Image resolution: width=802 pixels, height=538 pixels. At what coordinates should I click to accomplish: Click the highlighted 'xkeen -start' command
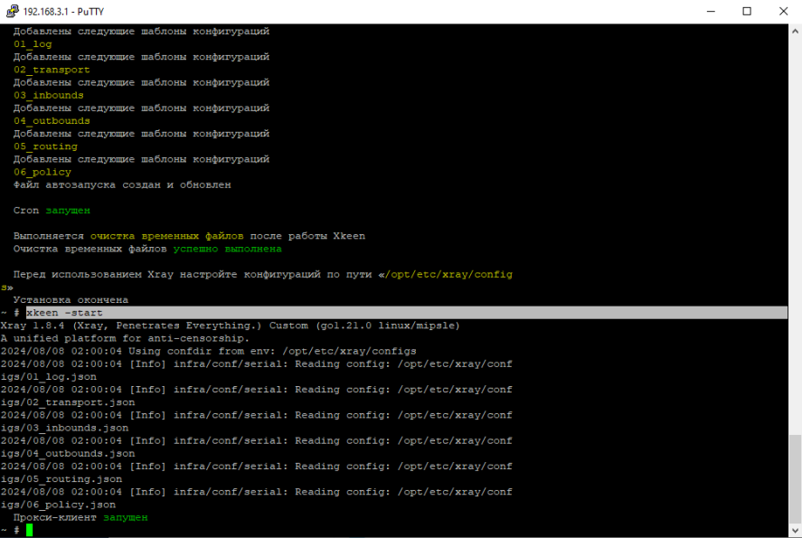64,313
